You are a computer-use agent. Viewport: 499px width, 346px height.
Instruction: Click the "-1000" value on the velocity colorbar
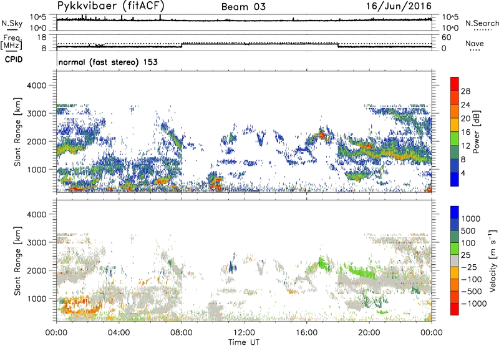[x=474, y=304]
